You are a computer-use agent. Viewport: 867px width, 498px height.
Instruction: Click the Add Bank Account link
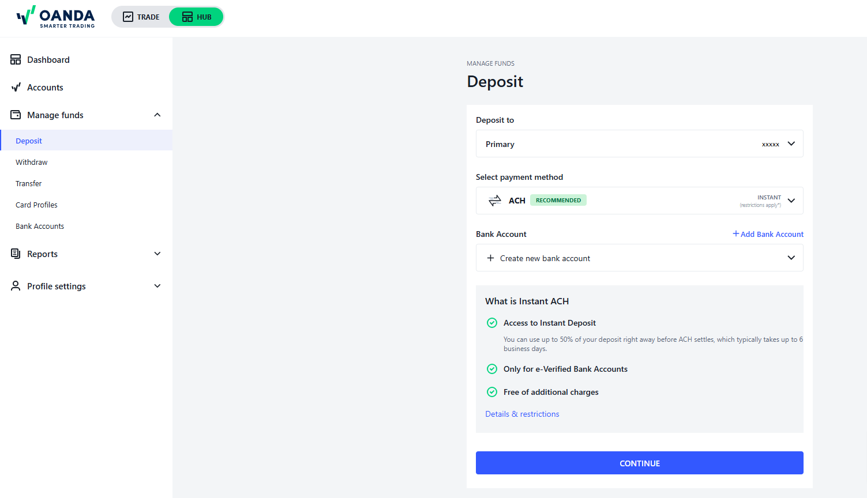[x=768, y=234]
